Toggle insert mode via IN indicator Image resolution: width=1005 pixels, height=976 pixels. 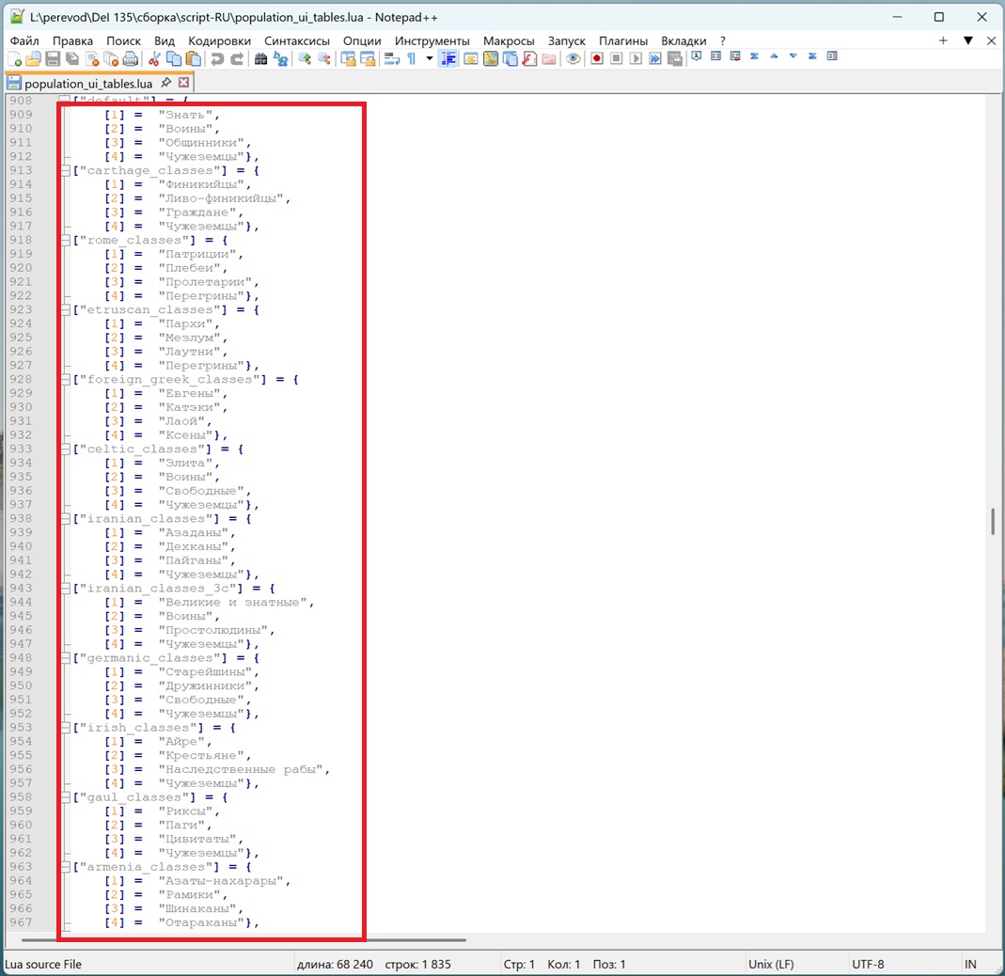[970, 964]
